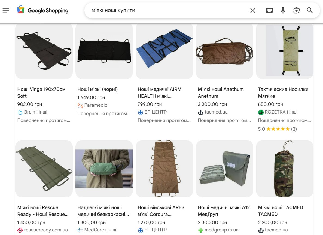Click the 5,0 star rating with (3) reviews
The height and width of the screenshot is (235, 323).
click(x=277, y=129)
